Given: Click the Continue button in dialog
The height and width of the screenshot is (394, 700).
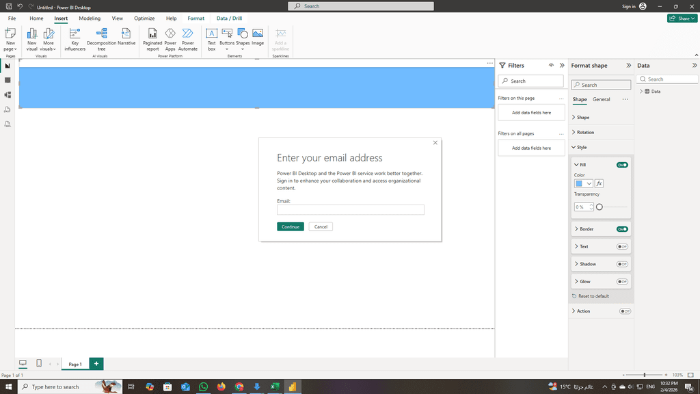Looking at the screenshot, I should [291, 226].
